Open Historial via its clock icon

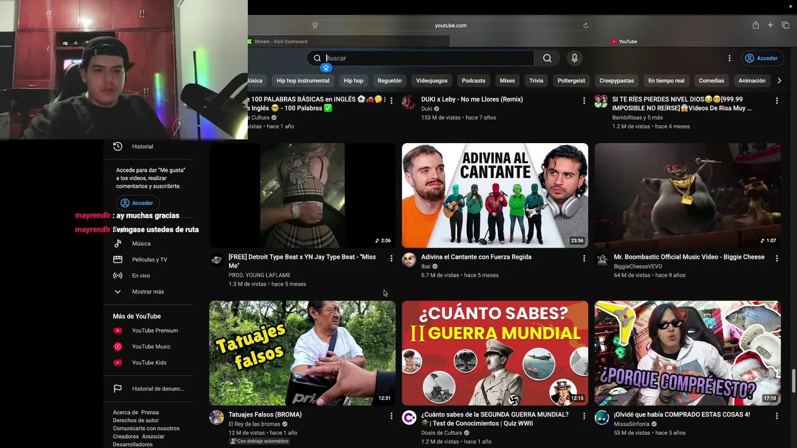click(x=118, y=146)
